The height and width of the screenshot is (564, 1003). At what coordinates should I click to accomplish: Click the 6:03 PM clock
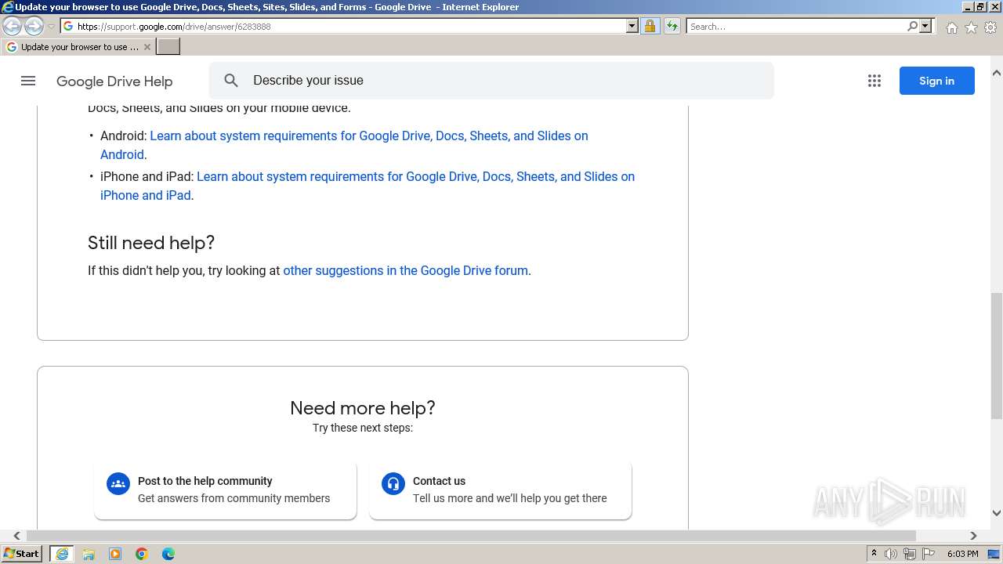963,554
